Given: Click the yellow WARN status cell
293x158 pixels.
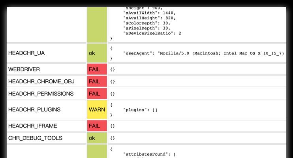Looking at the screenshot, I should 97,109.
